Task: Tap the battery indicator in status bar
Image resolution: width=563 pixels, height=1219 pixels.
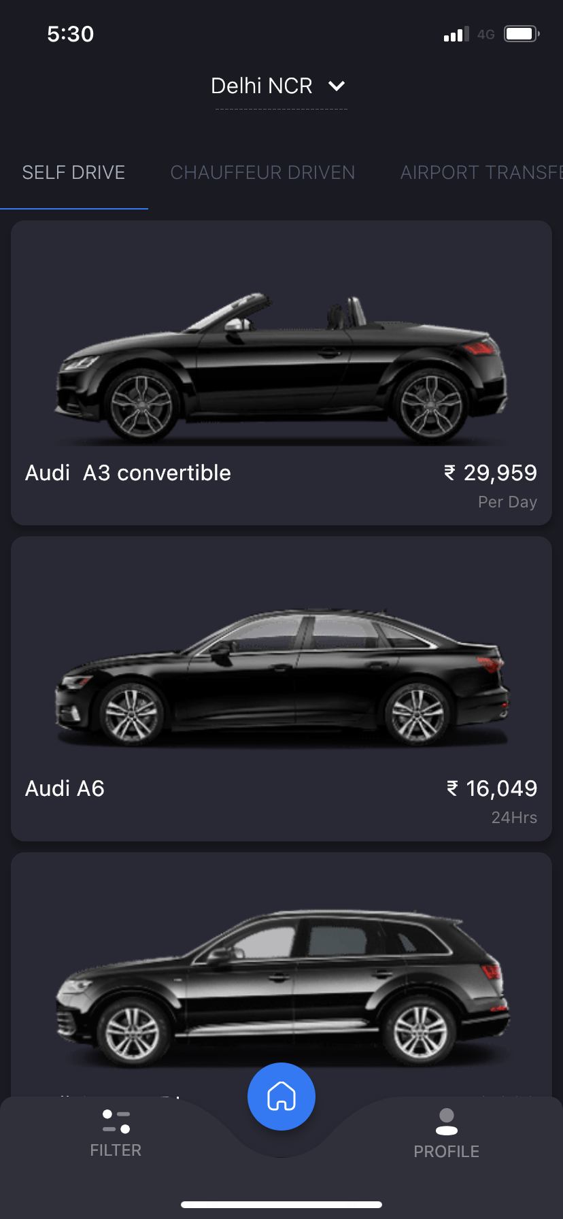Action: point(522,34)
